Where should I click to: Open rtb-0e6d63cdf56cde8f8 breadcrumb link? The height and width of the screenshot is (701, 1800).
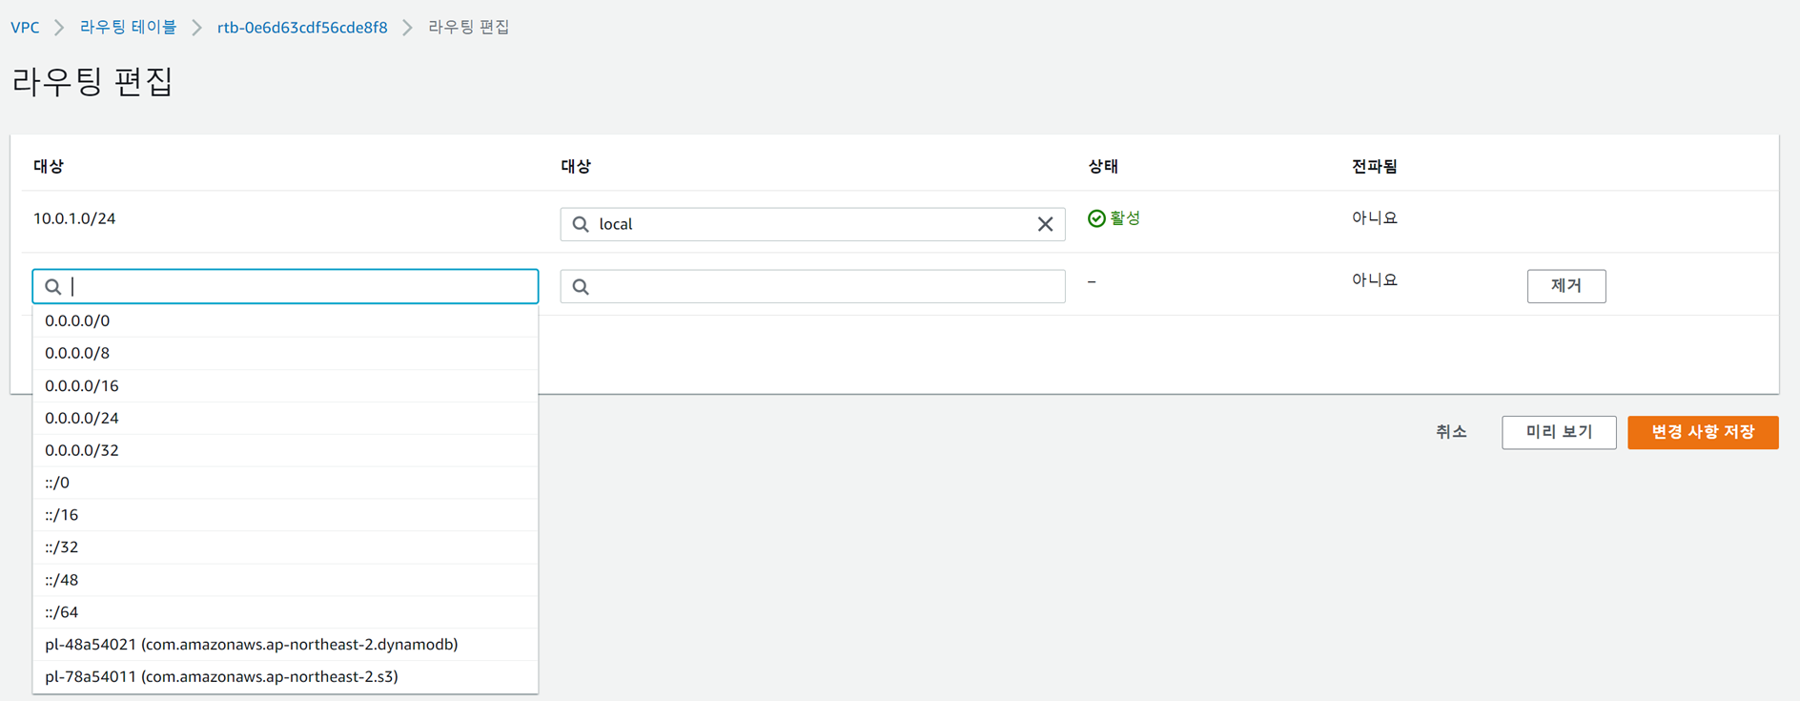click(x=302, y=28)
